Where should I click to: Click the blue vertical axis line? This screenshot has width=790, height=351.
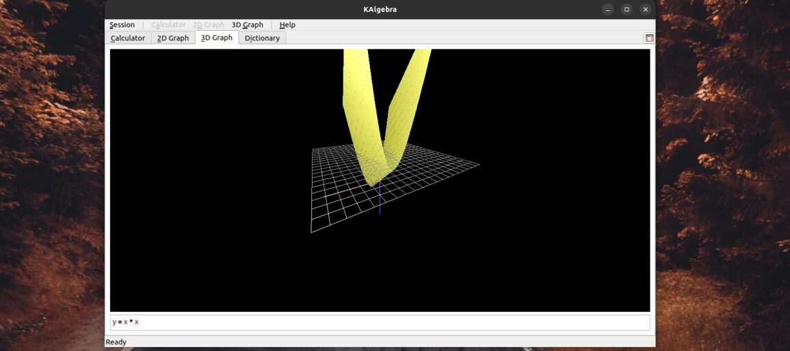point(380,204)
